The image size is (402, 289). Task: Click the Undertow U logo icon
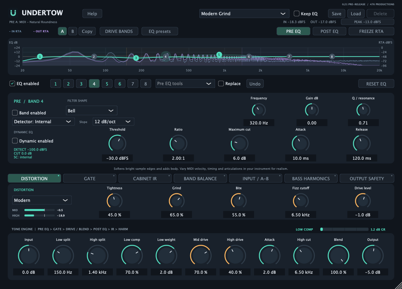[x=13, y=13]
